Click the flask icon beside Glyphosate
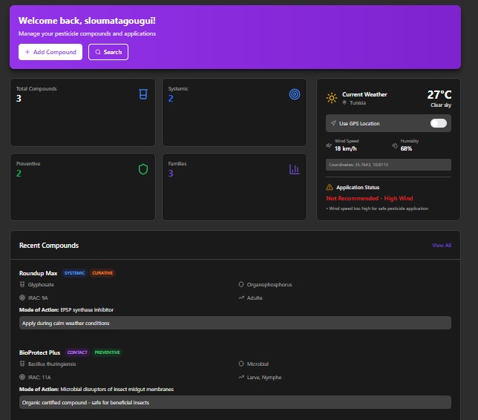 [x=22, y=284]
